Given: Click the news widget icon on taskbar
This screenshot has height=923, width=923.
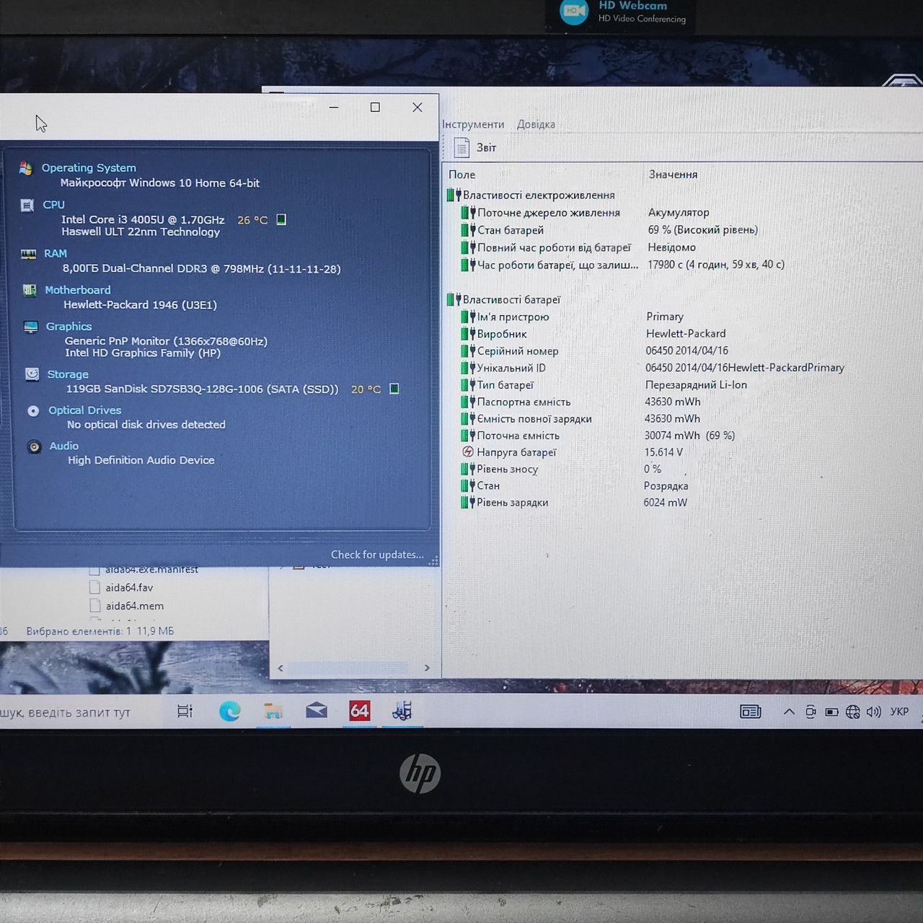Looking at the screenshot, I should 751,712.
